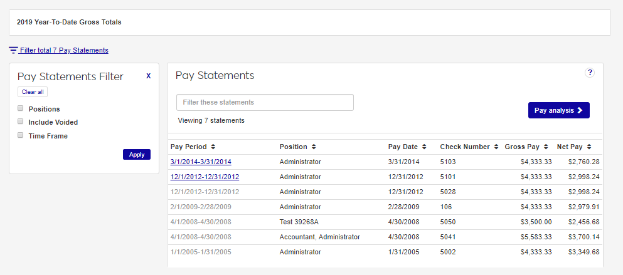This screenshot has height=275, width=623.
Task: Click the Filter these statements search field
Action: [265, 102]
